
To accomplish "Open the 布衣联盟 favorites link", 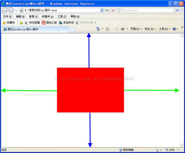I will pyautogui.click(x=32, y=23).
